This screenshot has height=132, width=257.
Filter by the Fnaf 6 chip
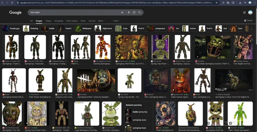[206, 28]
